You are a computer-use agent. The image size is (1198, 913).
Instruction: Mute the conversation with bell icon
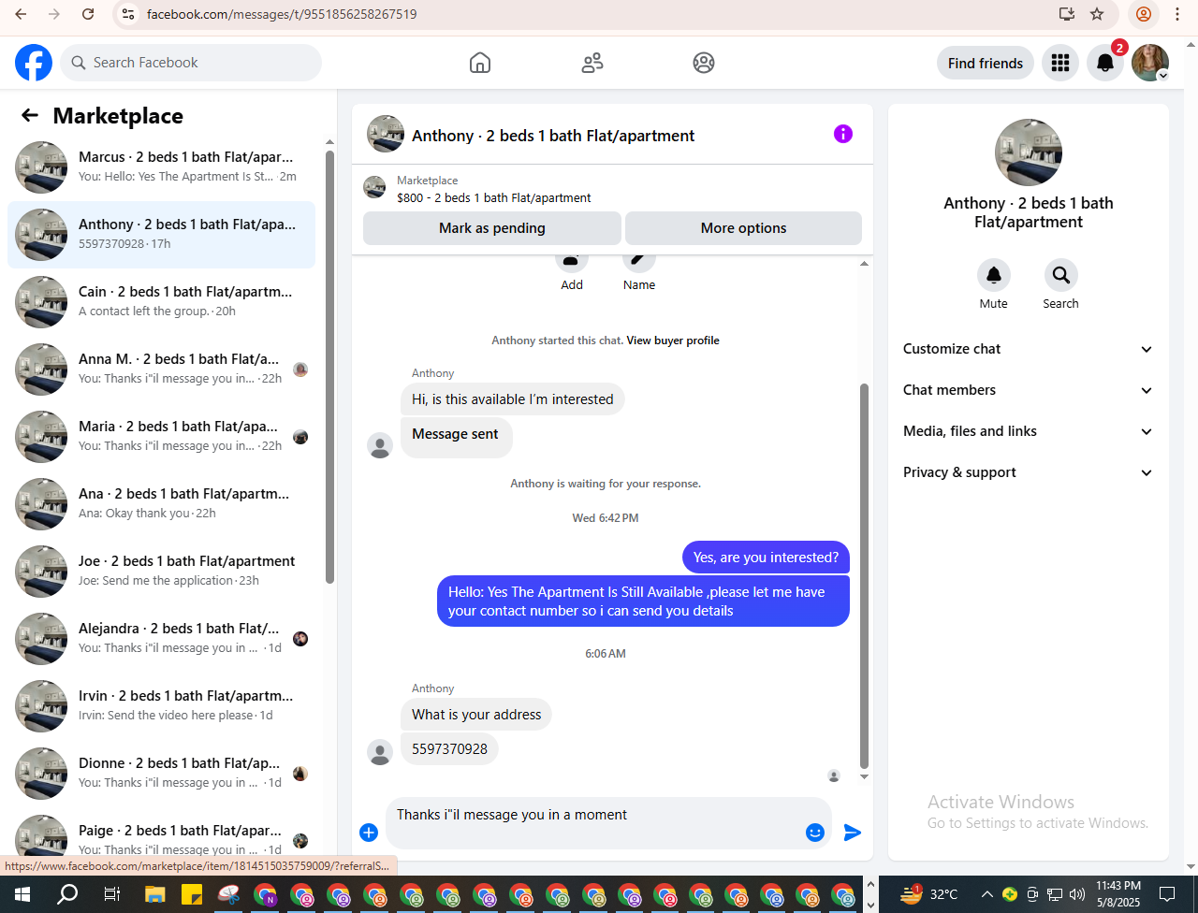tap(994, 275)
